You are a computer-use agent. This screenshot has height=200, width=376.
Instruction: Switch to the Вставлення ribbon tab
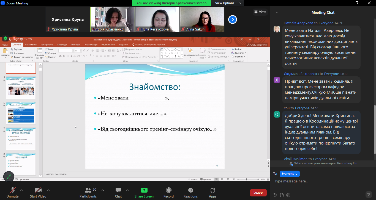(x=31, y=45)
